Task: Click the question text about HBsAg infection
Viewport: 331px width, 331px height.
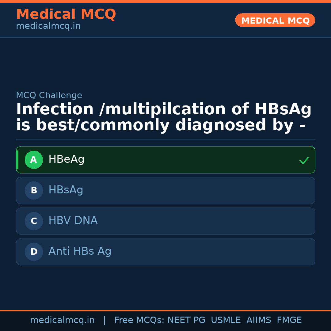Action: click(164, 117)
